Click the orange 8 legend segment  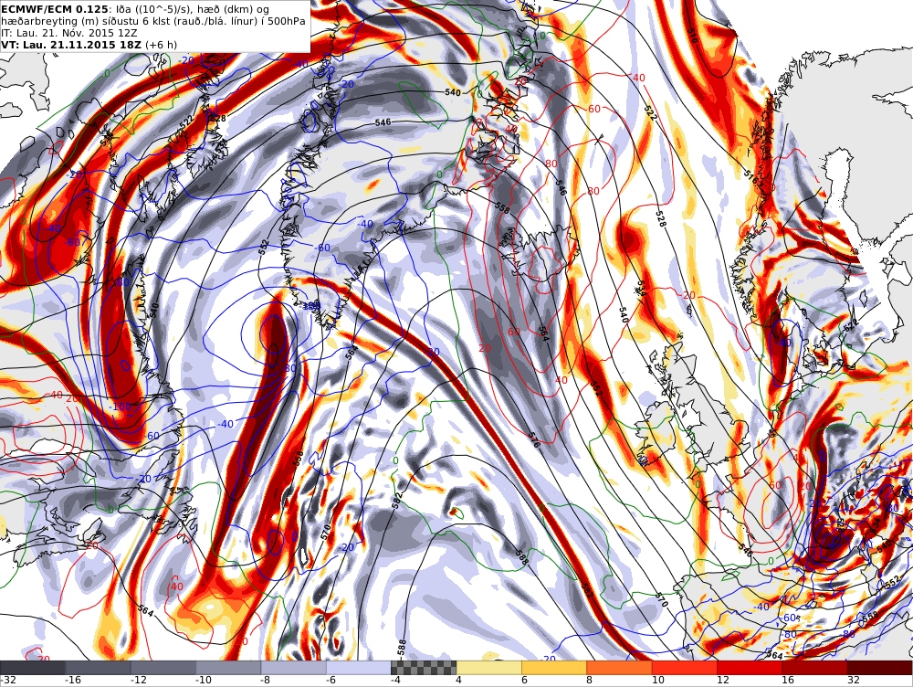[620, 668]
